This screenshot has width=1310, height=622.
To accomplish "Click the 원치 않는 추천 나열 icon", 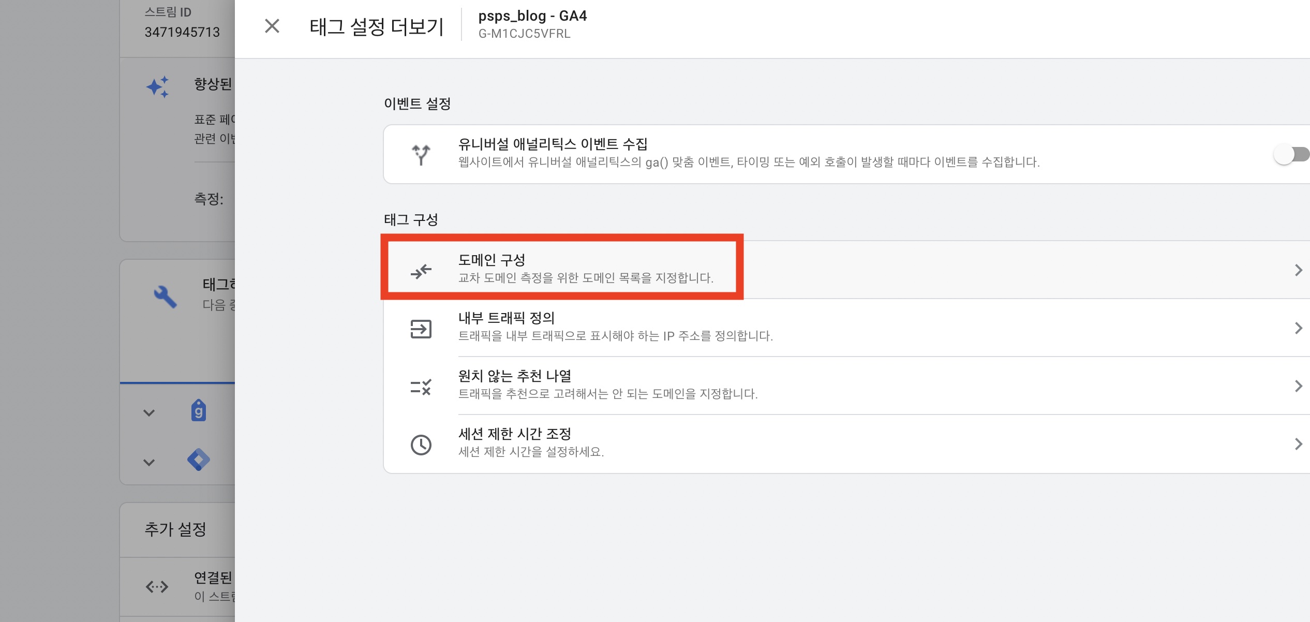I will click(420, 386).
